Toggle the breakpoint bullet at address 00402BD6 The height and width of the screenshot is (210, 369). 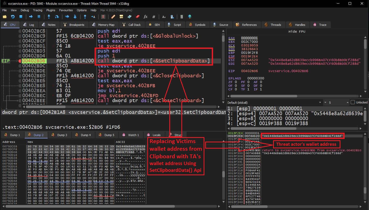click(x=20, y=61)
